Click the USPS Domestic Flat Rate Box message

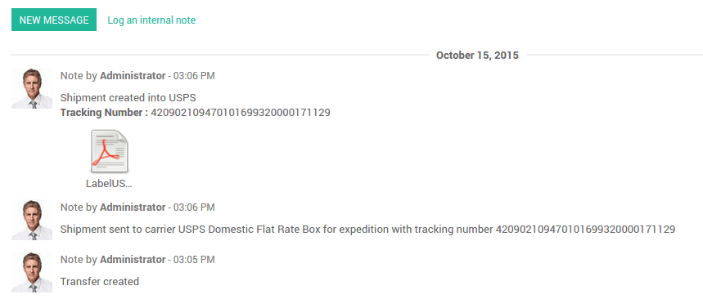pyautogui.click(x=367, y=230)
